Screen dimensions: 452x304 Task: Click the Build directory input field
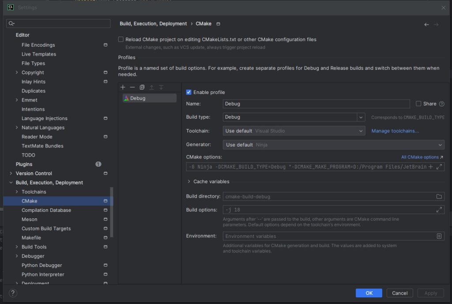point(334,196)
